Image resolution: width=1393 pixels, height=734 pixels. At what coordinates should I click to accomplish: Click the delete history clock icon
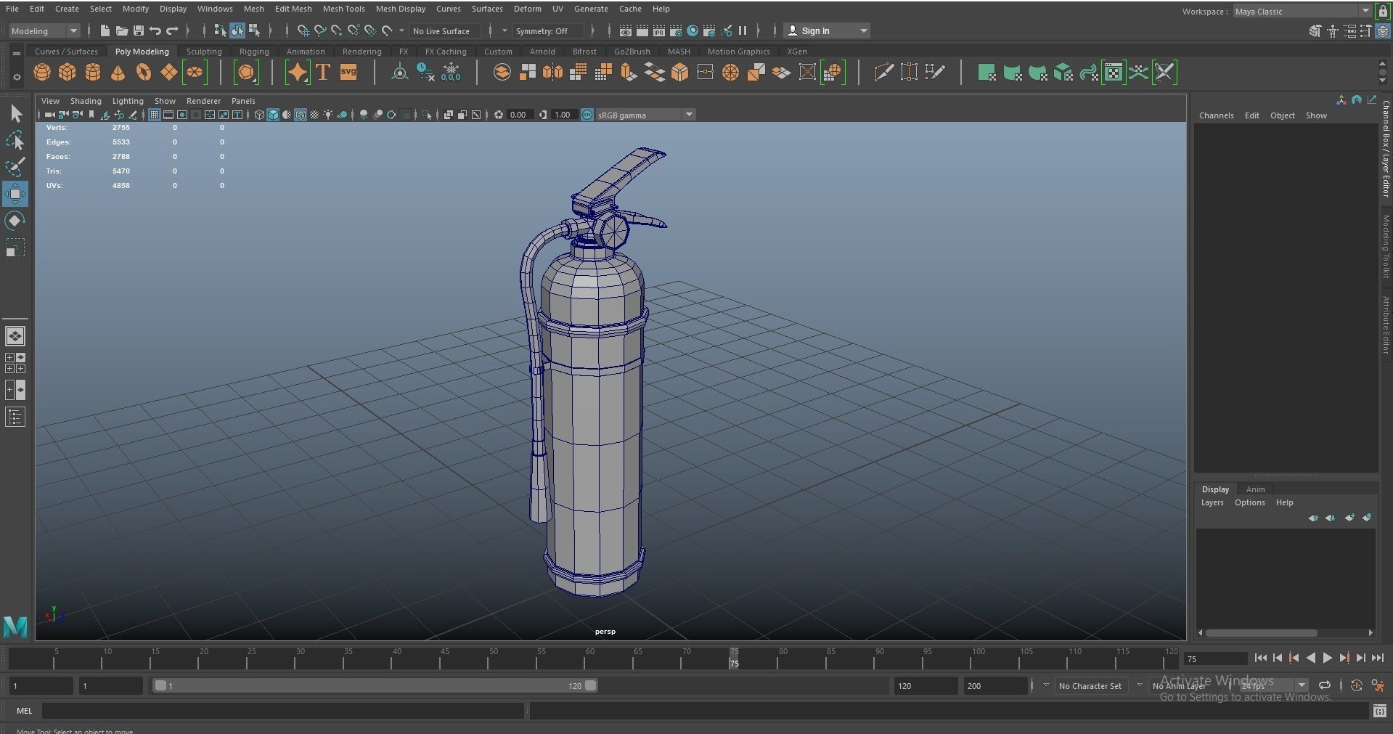pyautogui.click(x=425, y=72)
